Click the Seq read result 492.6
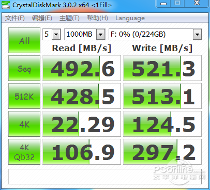 (82, 68)
